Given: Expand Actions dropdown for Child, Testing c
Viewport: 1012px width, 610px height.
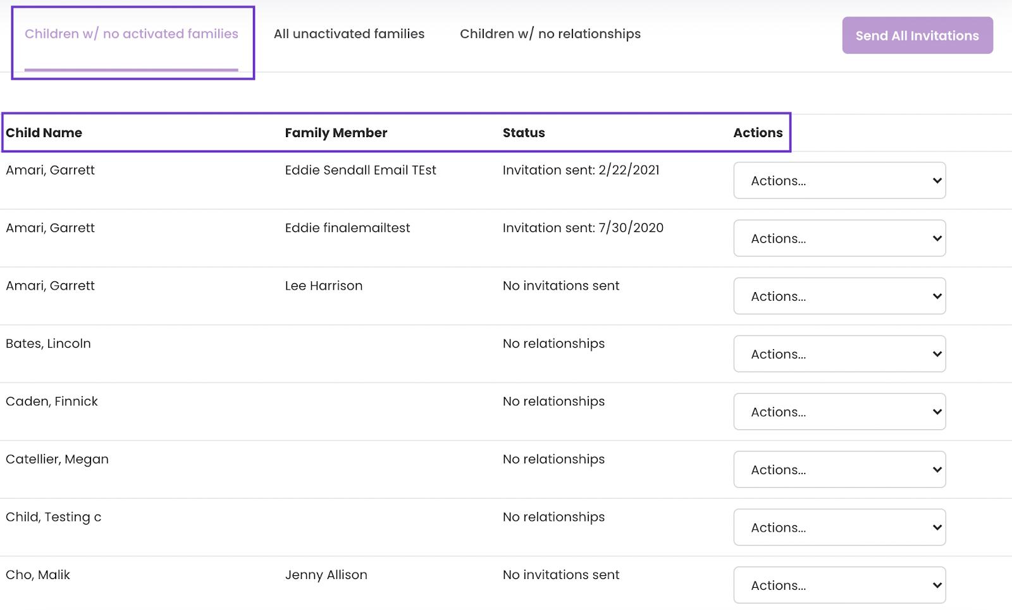Looking at the screenshot, I should click(x=839, y=528).
